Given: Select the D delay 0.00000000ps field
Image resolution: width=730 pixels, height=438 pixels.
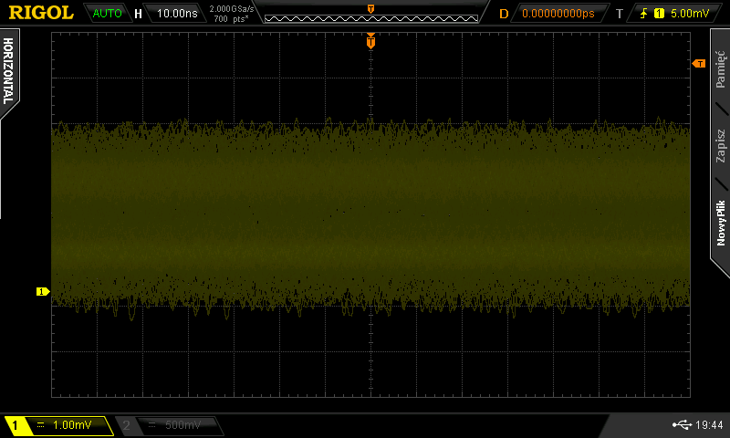Looking at the screenshot, I should [x=558, y=13].
